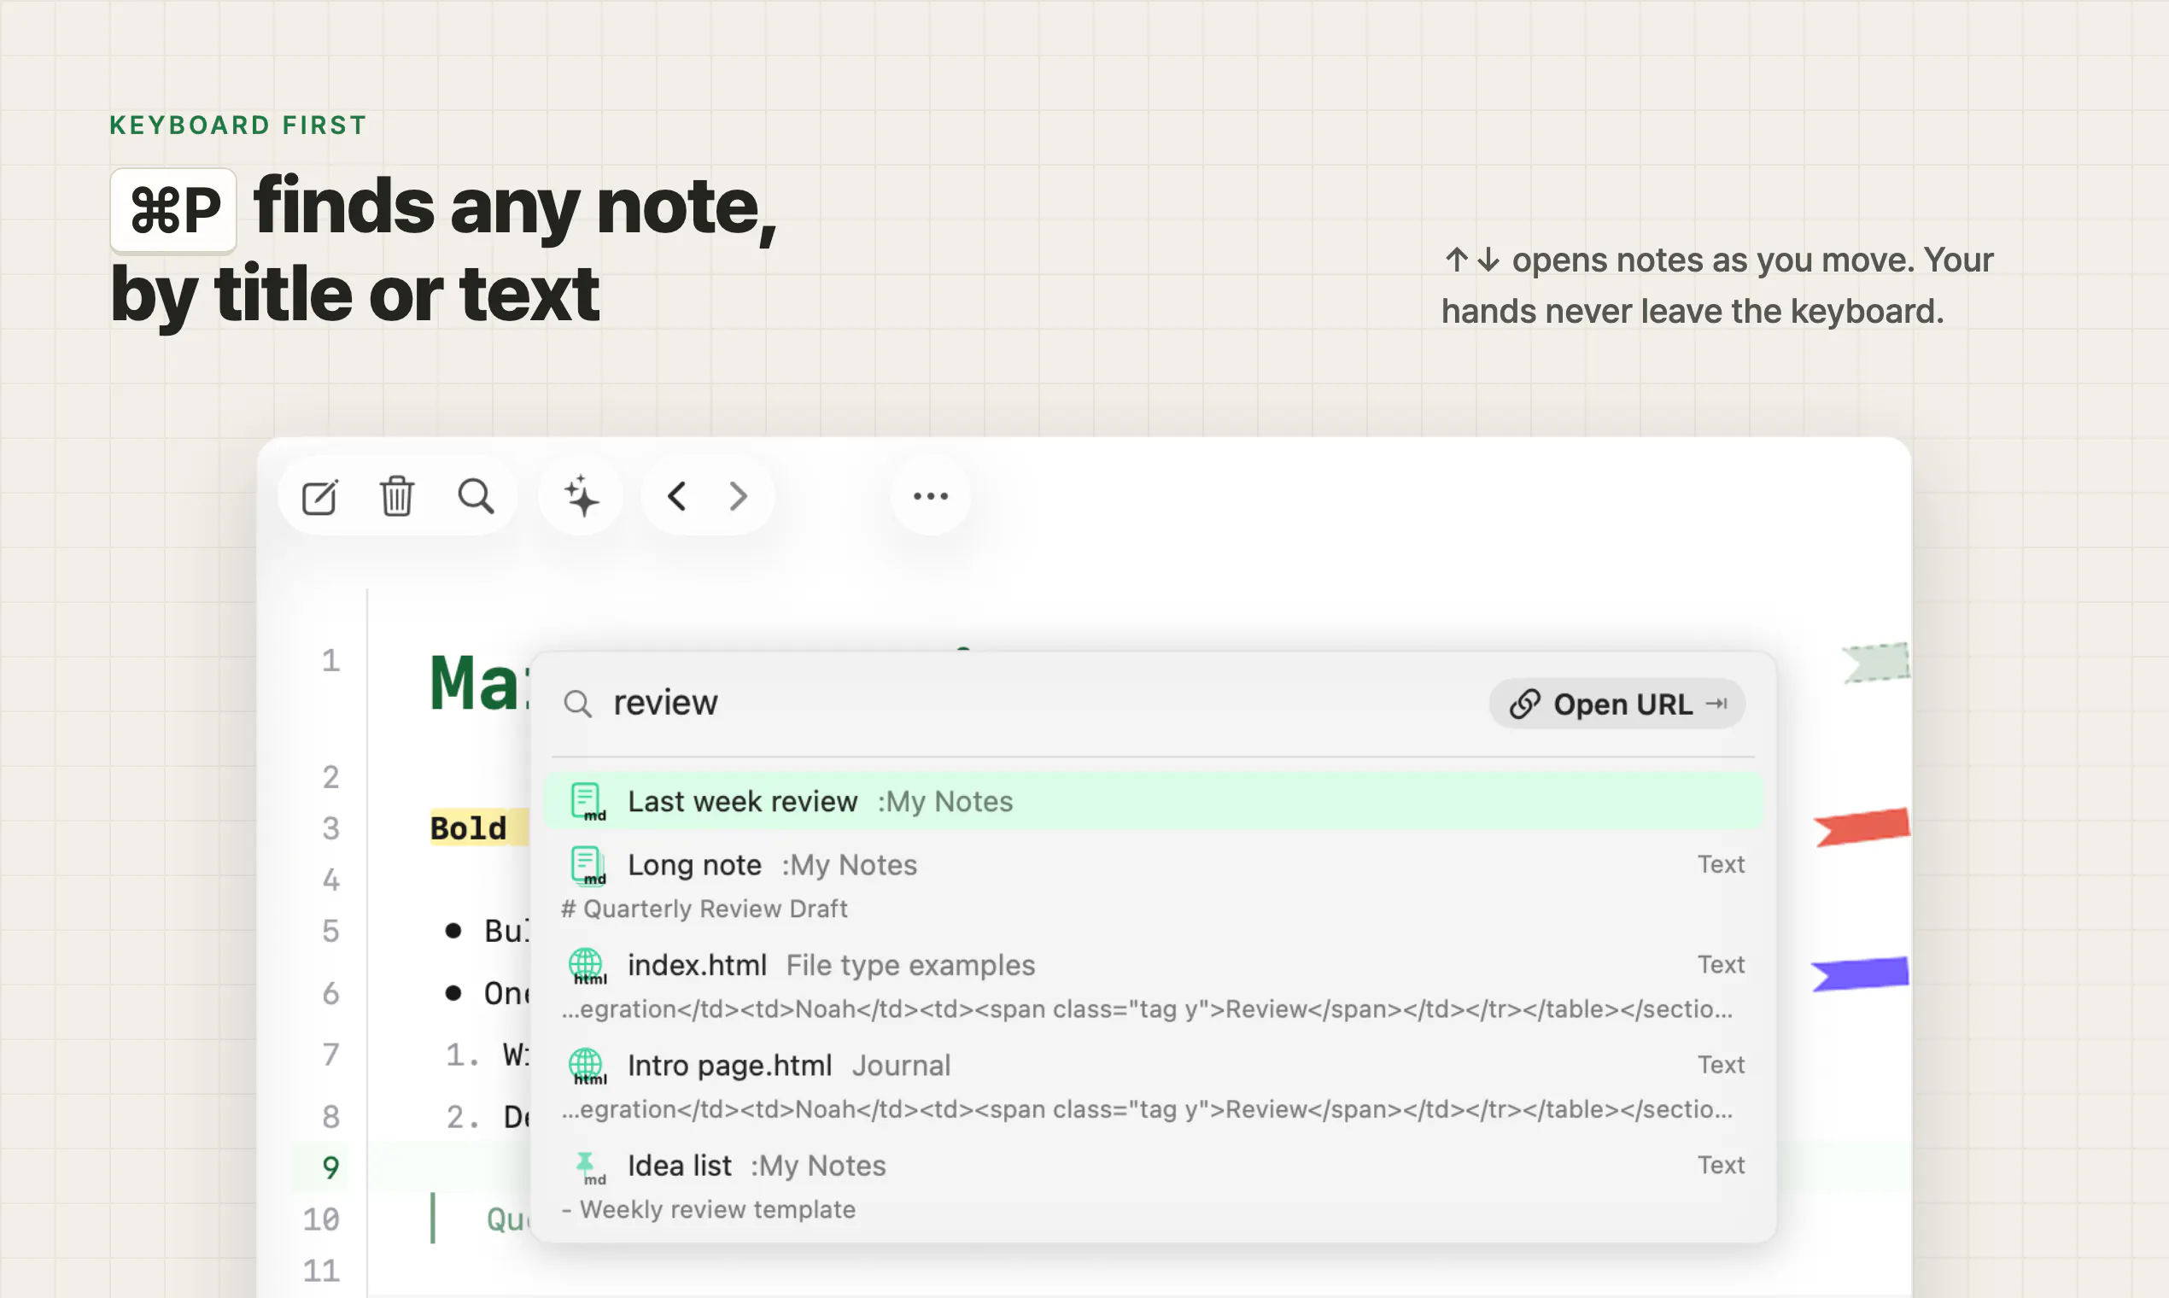Open the three-dots more menu
This screenshot has width=2169, height=1298.
tap(930, 496)
